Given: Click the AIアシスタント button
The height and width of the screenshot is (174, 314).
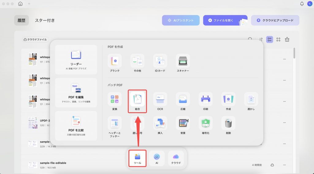Looking at the screenshot, I should [x=181, y=20].
